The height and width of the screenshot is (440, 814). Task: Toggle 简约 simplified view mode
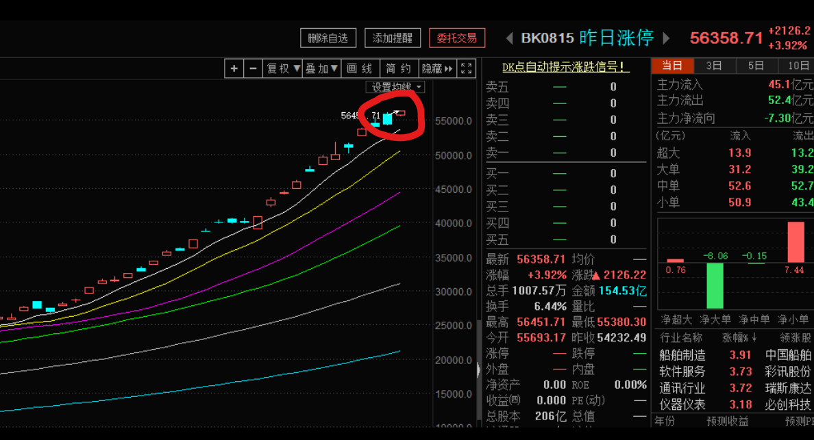pyautogui.click(x=398, y=68)
